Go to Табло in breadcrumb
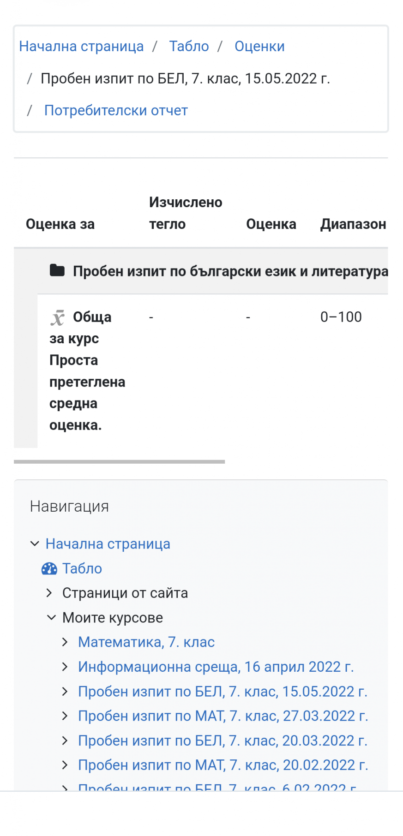This screenshot has width=403, height=836. 189,46
